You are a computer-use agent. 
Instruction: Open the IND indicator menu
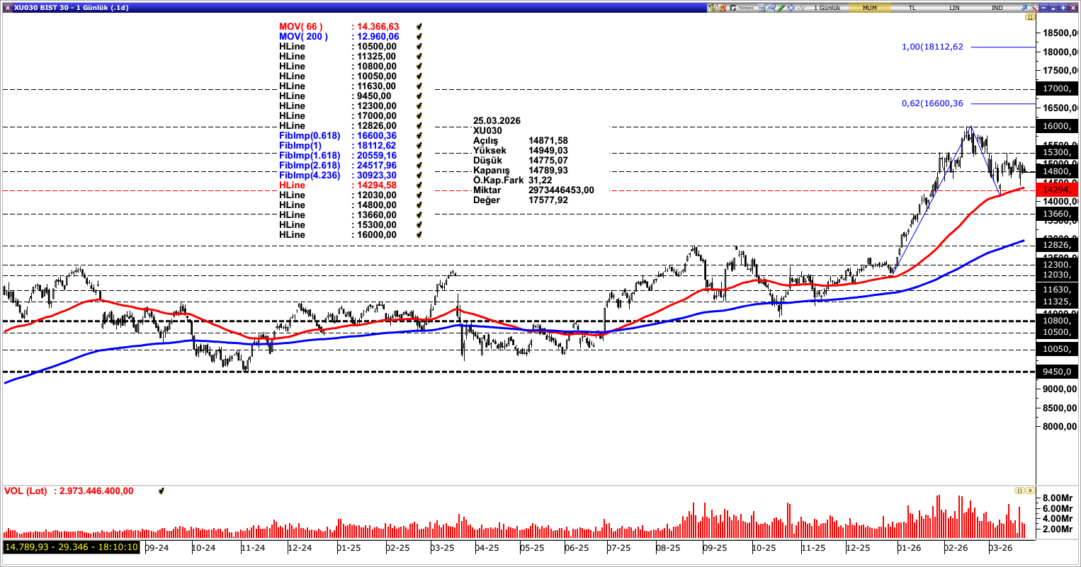pos(997,6)
